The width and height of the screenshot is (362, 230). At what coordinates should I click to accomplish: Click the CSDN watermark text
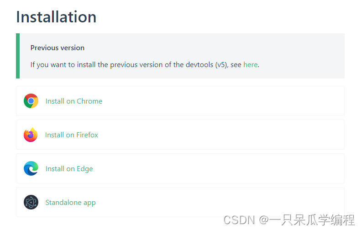coord(289,220)
